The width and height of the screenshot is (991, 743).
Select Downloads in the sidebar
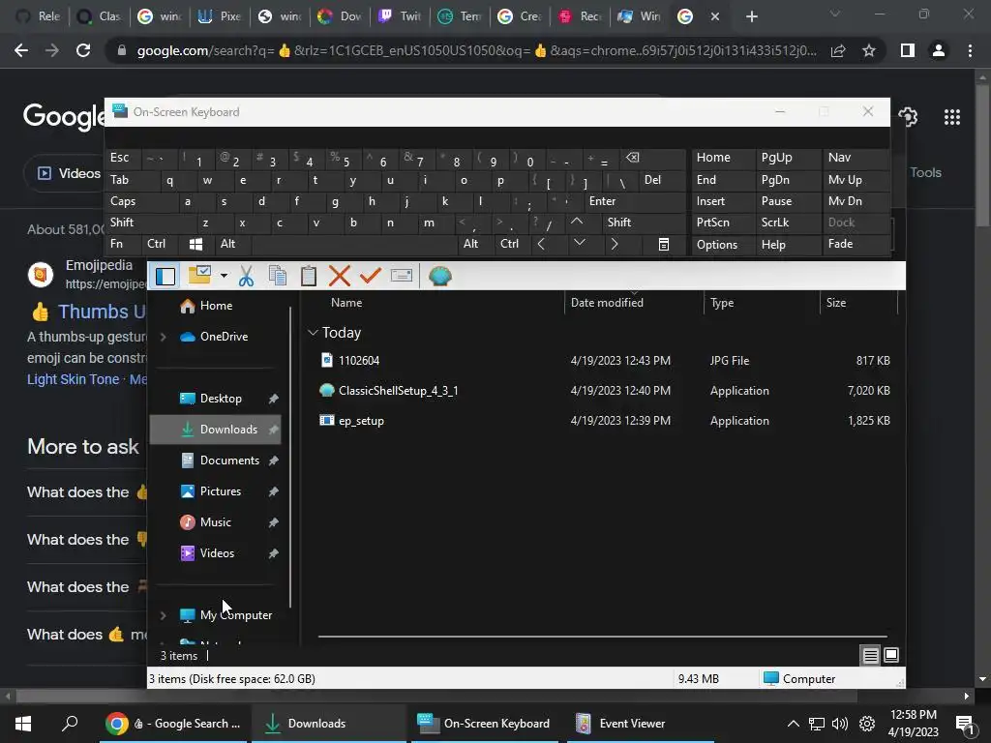[x=216, y=430]
